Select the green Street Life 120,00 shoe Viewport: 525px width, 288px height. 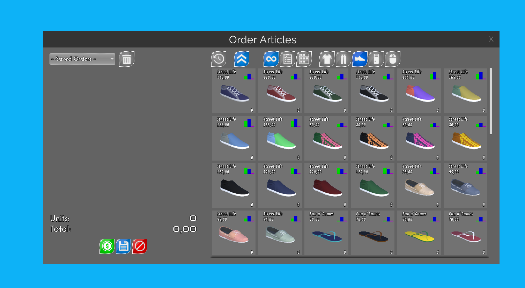click(x=373, y=185)
